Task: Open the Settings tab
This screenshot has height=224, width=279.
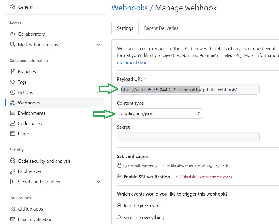Action: point(125,28)
